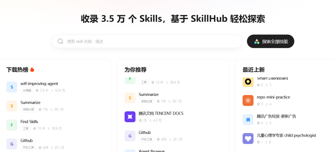
Task: Click star icon of Summarize in 下载热榜
Action: [40, 109]
